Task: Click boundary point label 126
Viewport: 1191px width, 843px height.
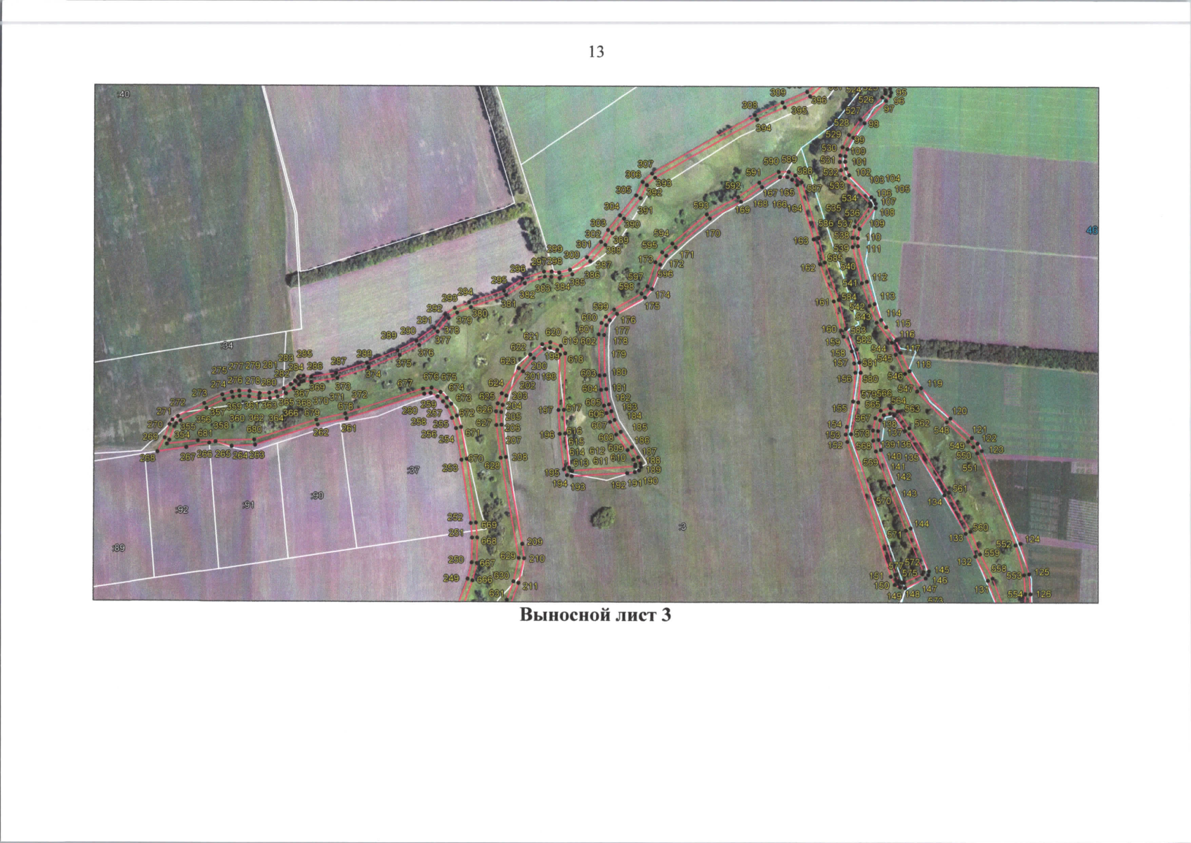Action: (x=1043, y=594)
